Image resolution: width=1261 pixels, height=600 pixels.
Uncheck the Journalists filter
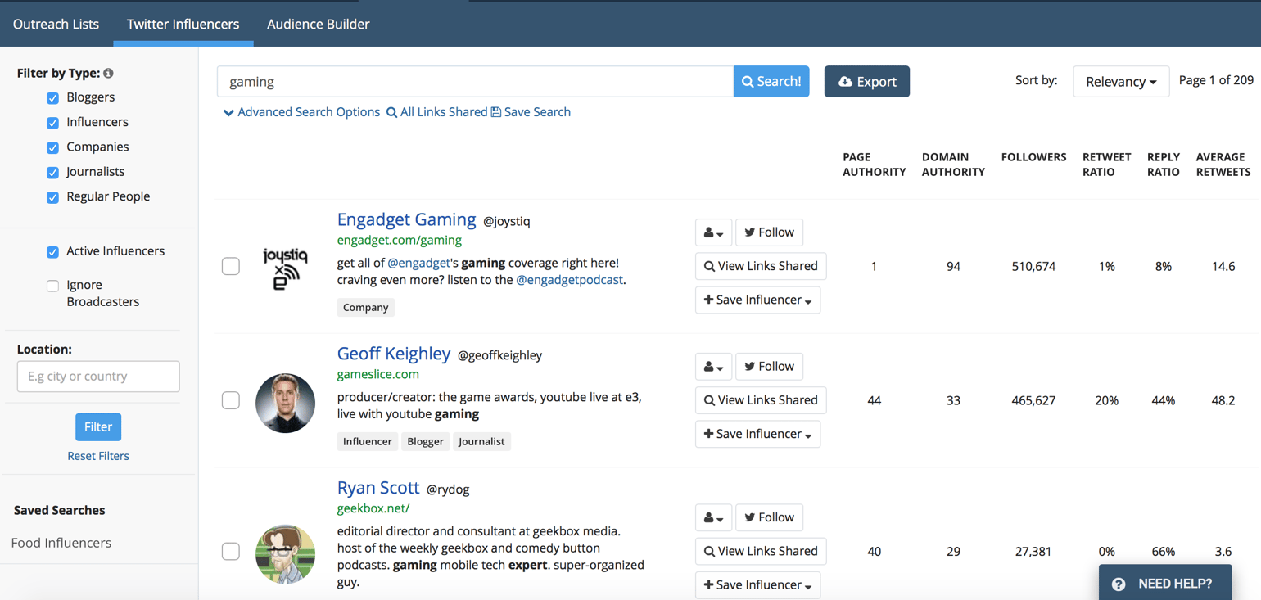click(52, 172)
